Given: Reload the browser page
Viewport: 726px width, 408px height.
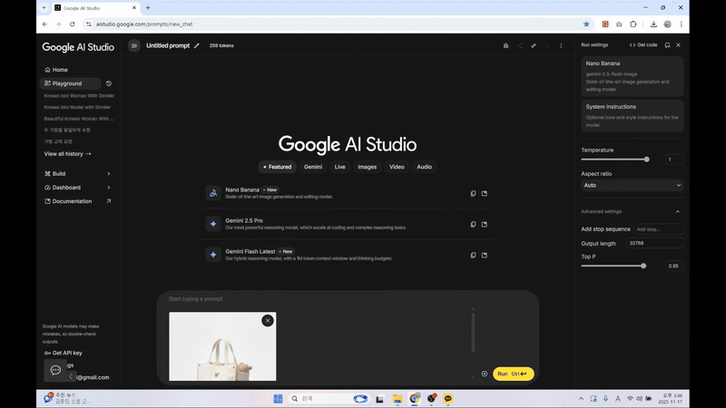Looking at the screenshot, I should click(x=73, y=24).
